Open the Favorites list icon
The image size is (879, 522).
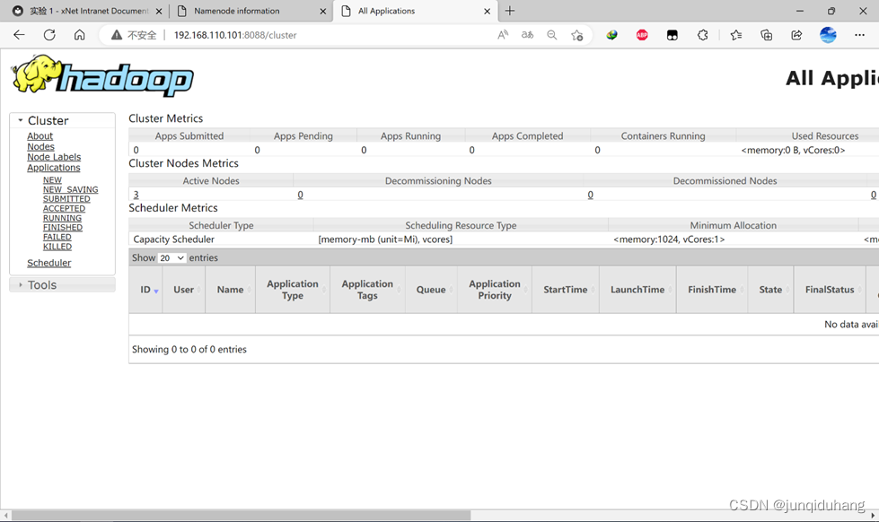coord(736,35)
